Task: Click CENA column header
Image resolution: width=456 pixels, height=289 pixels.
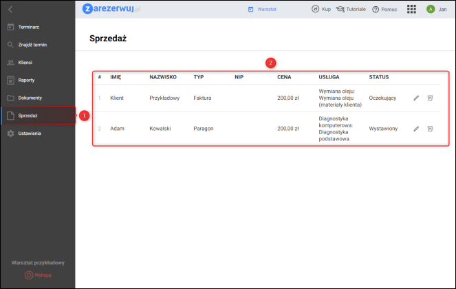Action: tap(284, 77)
